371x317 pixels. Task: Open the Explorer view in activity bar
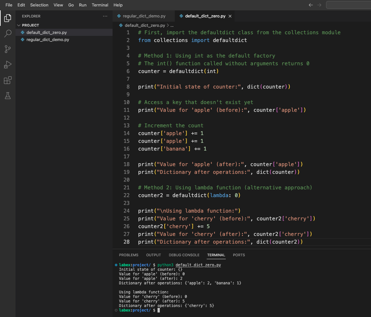point(8,18)
